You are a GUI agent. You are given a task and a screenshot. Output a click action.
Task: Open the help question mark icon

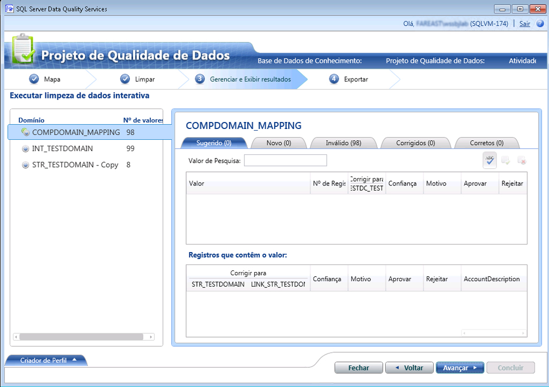[x=539, y=24]
